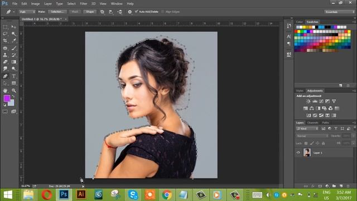Select the Hand tool
Screen dimensions: 357x201
coord(5,90)
